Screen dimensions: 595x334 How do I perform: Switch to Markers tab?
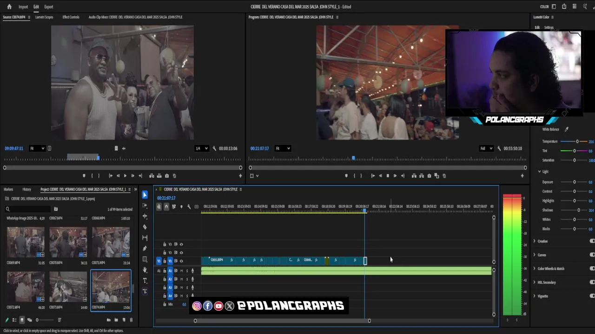point(8,189)
